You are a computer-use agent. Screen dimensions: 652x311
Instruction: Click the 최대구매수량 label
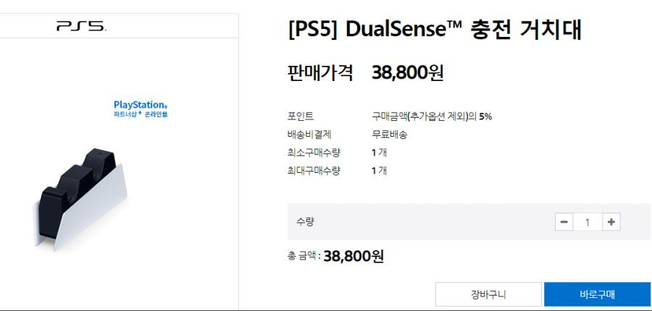(x=314, y=170)
